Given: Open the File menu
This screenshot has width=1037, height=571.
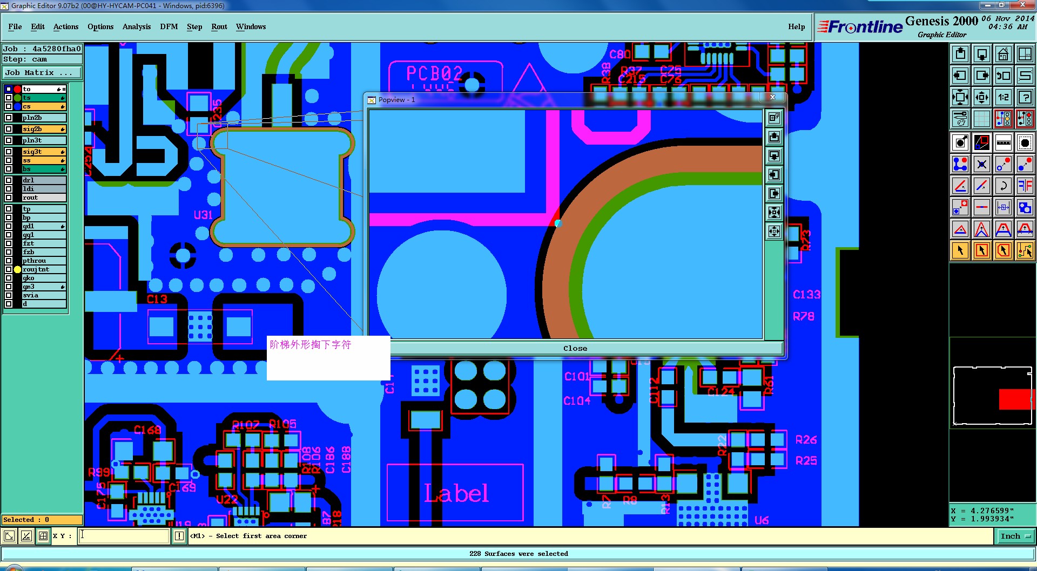Looking at the screenshot, I should click(15, 26).
